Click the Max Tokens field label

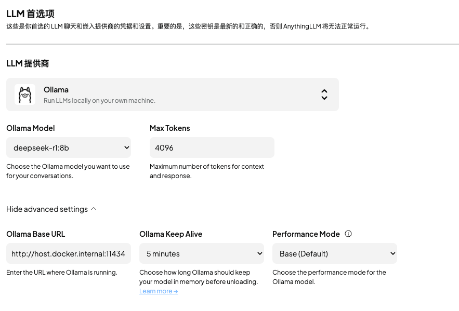[169, 128]
